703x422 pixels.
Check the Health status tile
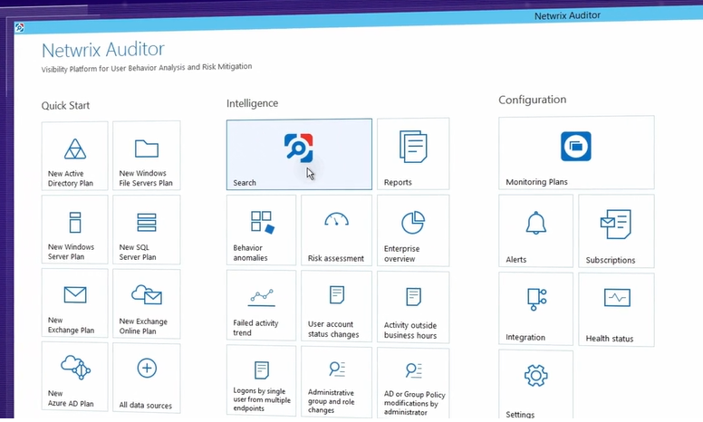(616, 310)
